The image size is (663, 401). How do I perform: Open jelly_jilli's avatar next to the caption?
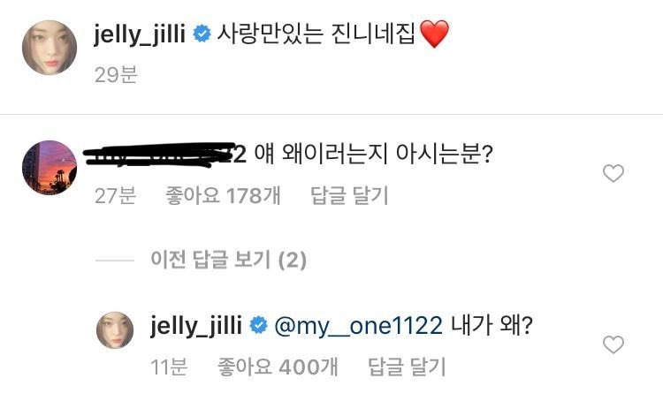(50, 48)
